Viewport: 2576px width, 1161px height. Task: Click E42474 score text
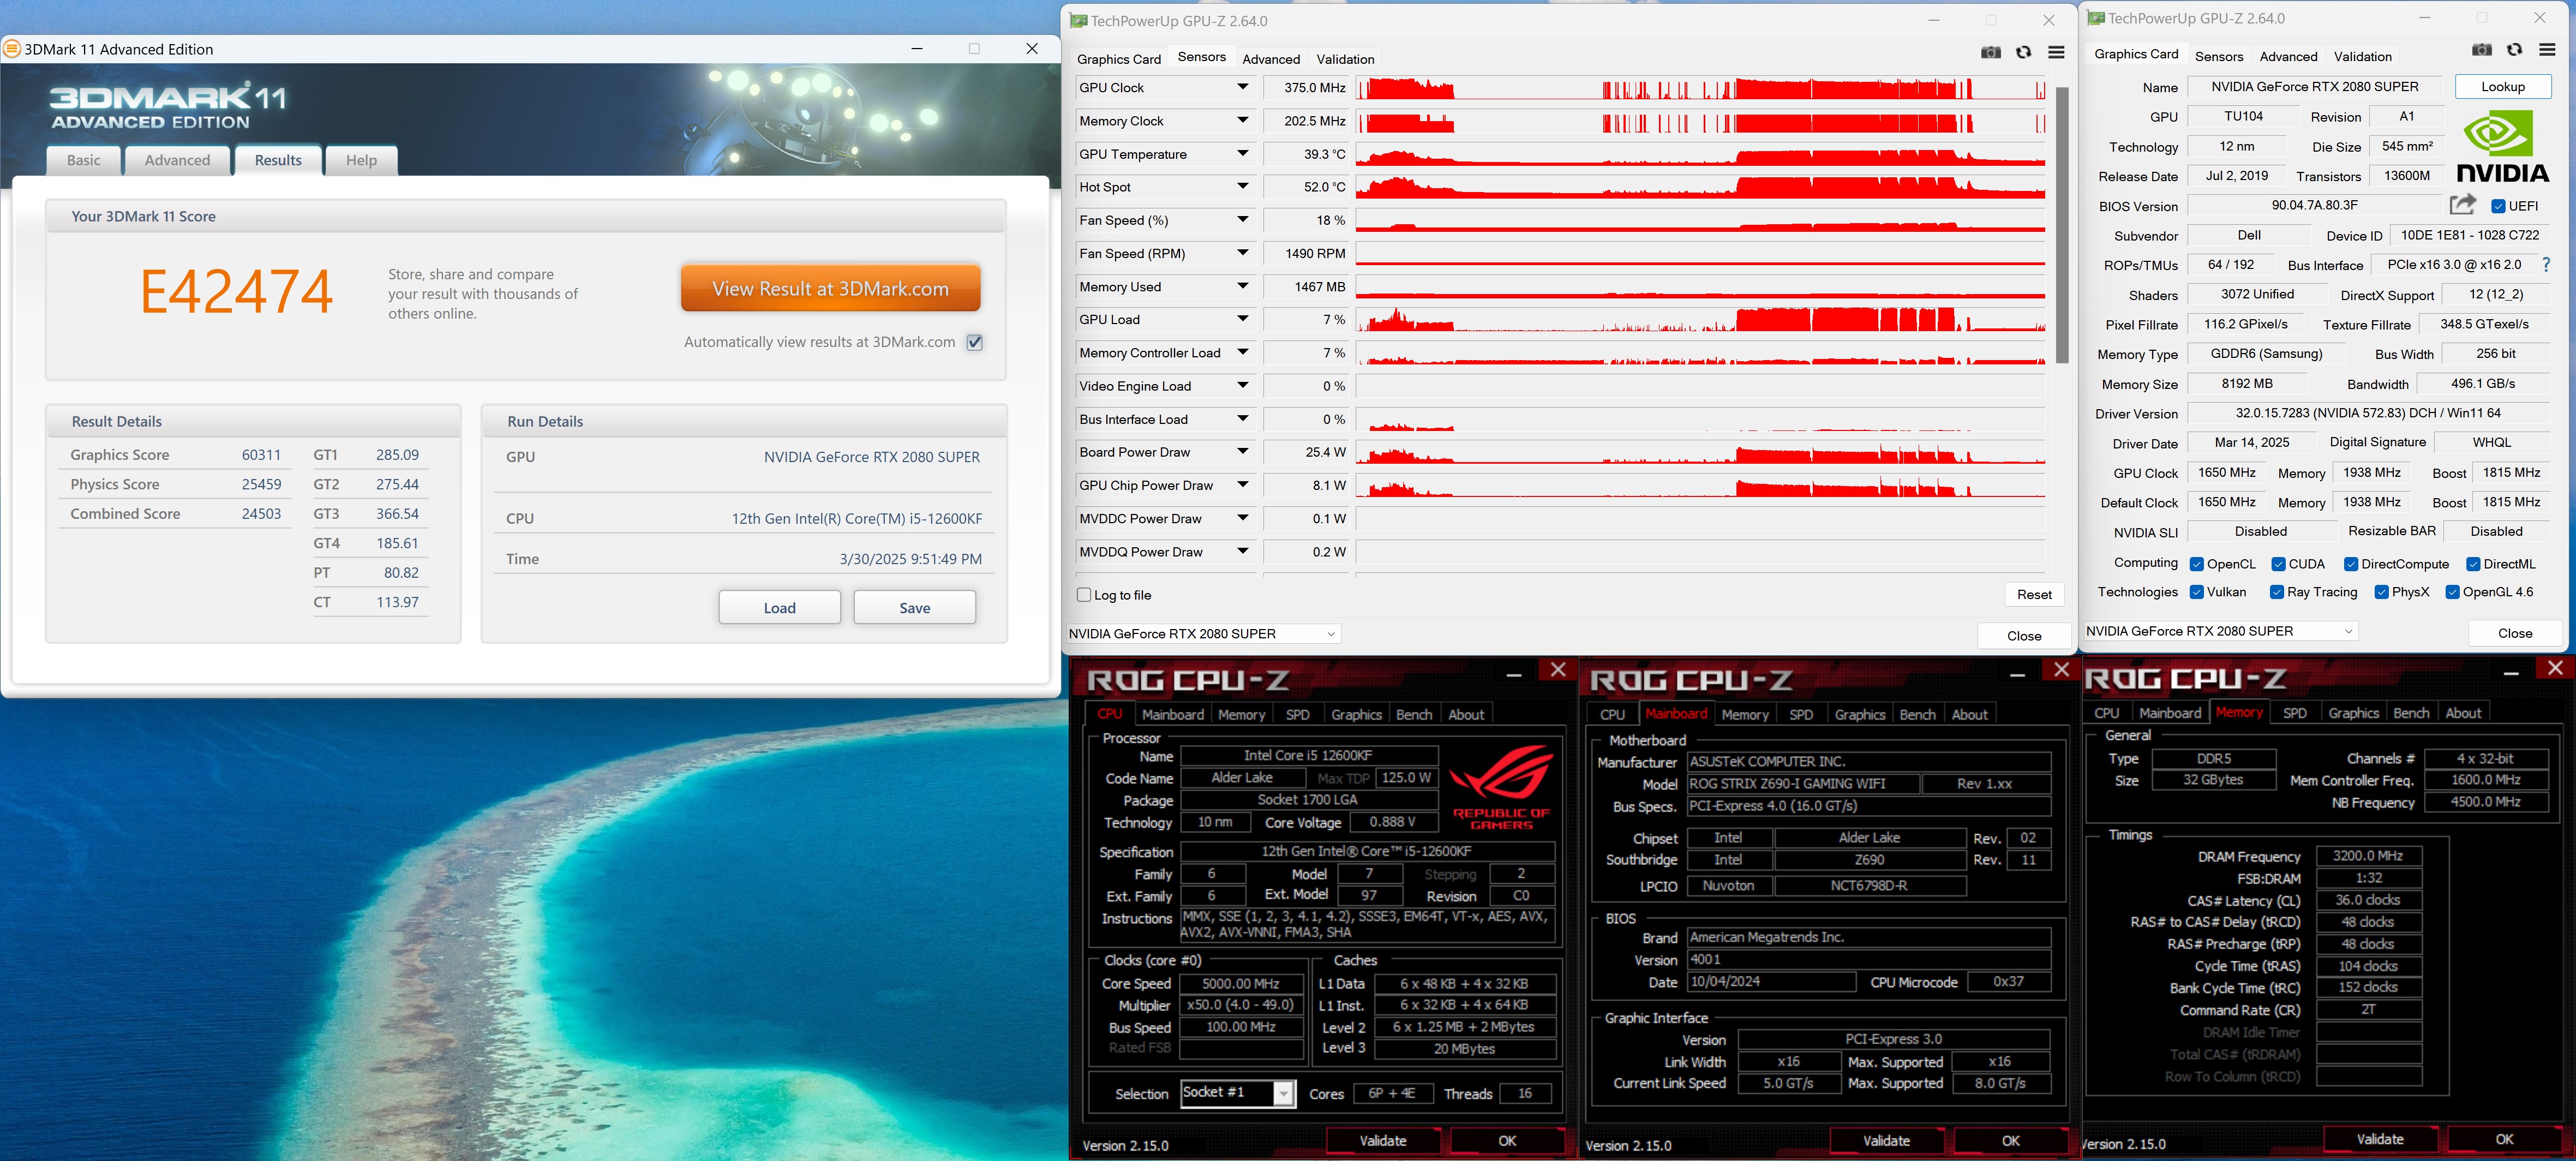pos(236,292)
